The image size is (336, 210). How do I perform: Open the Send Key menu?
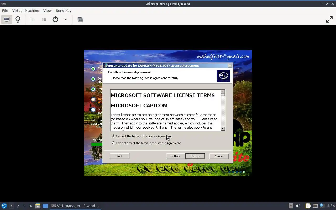click(64, 10)
